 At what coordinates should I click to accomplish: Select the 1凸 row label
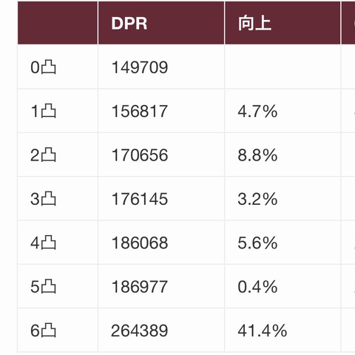tap(43, 111)
